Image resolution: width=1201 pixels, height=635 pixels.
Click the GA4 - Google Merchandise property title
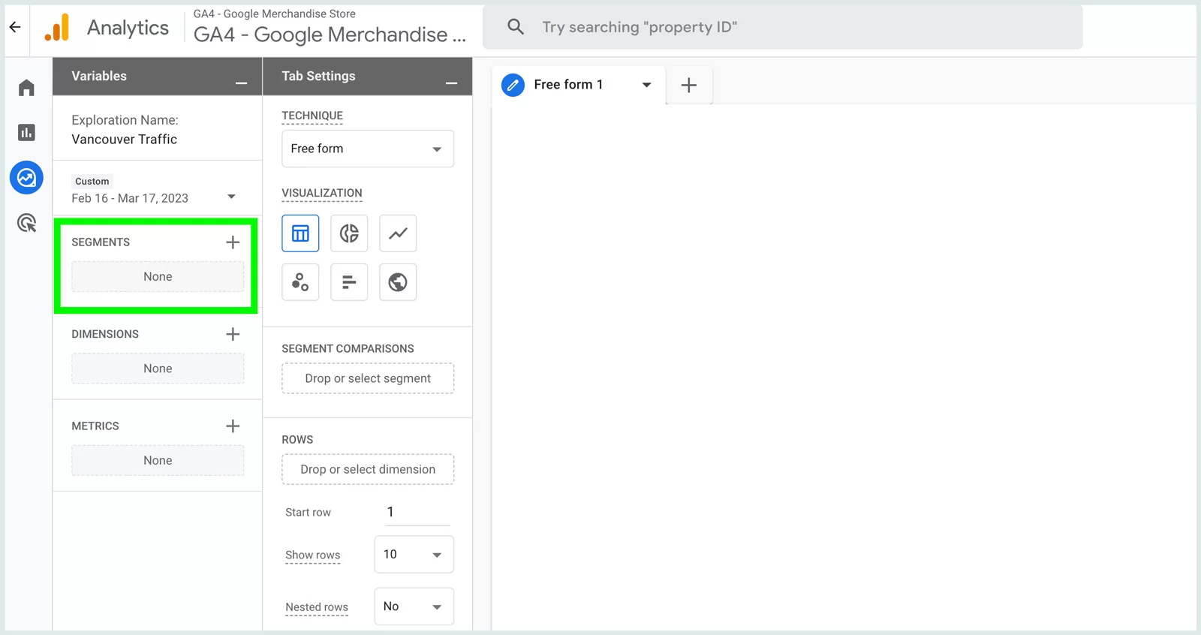pos(330,35)
